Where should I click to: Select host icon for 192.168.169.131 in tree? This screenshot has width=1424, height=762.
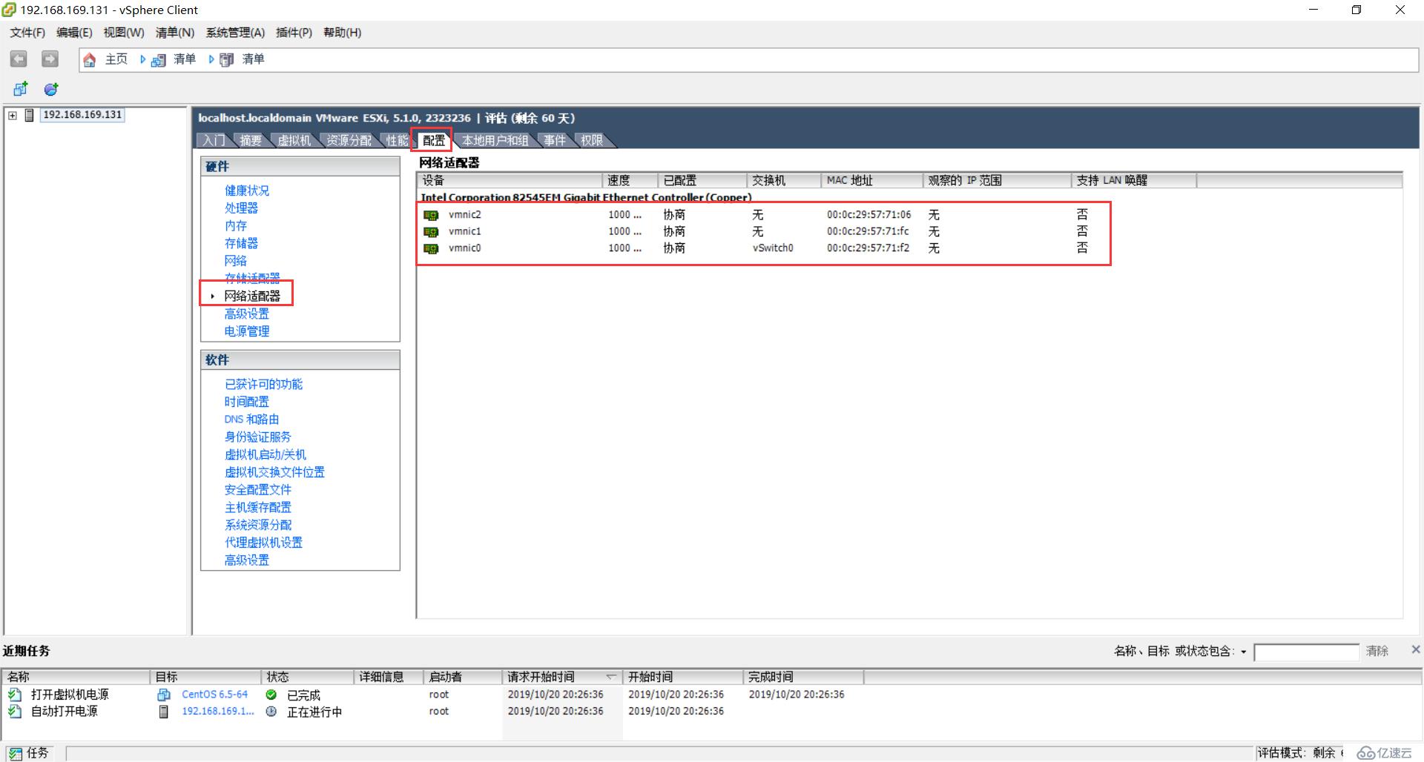(30, 115)
